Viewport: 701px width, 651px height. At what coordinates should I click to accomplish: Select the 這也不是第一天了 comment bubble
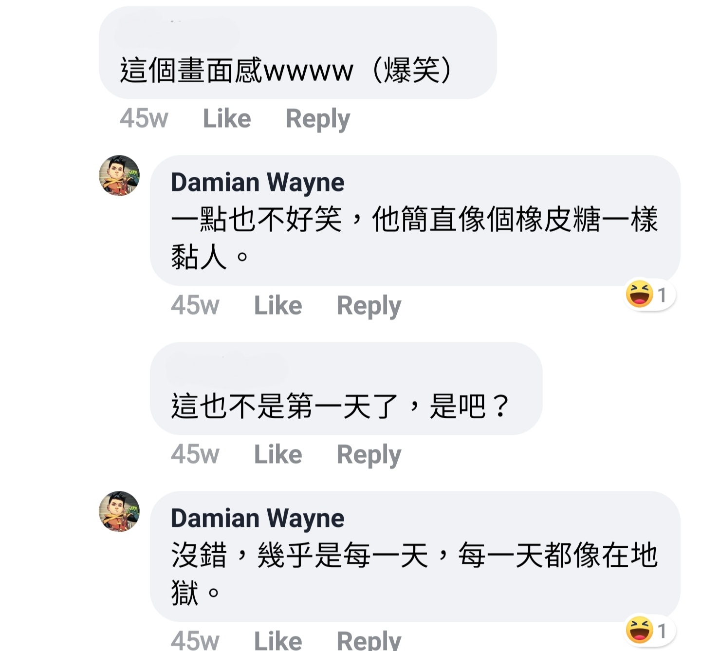(346, 389)
